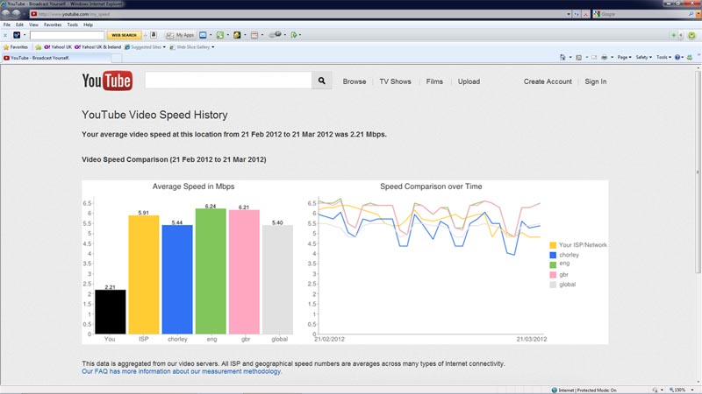The width and height of the screenshot is (702, 394).
Task: Open dropdown arrow next to weather icon
Action: (x=285, y=35)
